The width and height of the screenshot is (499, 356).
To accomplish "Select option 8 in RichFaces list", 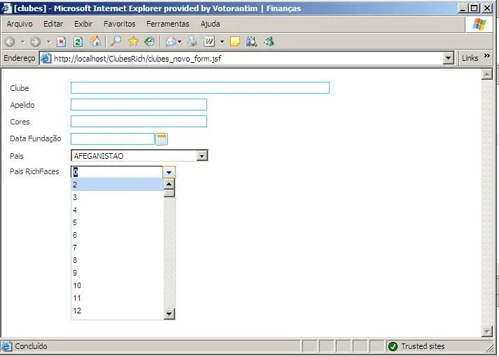I will [x=117, y=260].
